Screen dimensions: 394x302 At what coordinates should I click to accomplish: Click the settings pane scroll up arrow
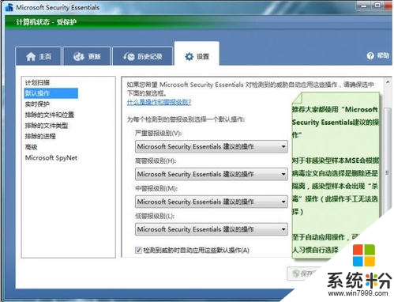[388, 82]
